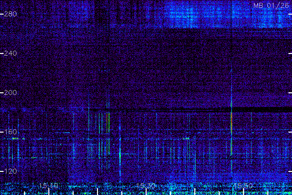Click the 240 frequency axis label
Viewport: 292px width, 195px height.
(x=10, y=53)
